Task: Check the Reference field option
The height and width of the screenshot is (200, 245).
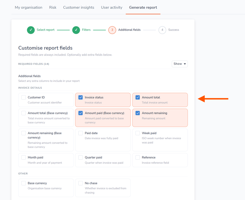Action: tap(137, 158)
